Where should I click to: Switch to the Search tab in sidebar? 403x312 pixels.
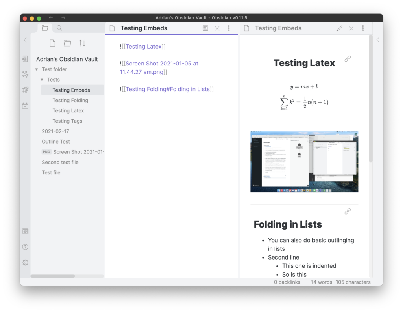(x=59, y=28)
